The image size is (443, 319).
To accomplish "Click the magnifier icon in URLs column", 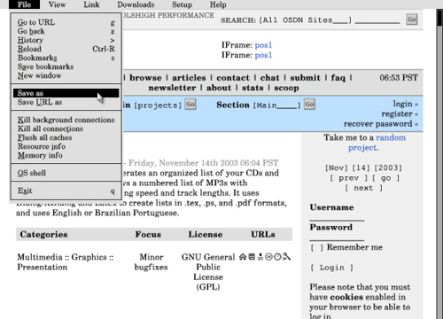I will (286, 257).
